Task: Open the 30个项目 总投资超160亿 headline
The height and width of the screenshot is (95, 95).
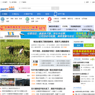Action: click(51, 51)
